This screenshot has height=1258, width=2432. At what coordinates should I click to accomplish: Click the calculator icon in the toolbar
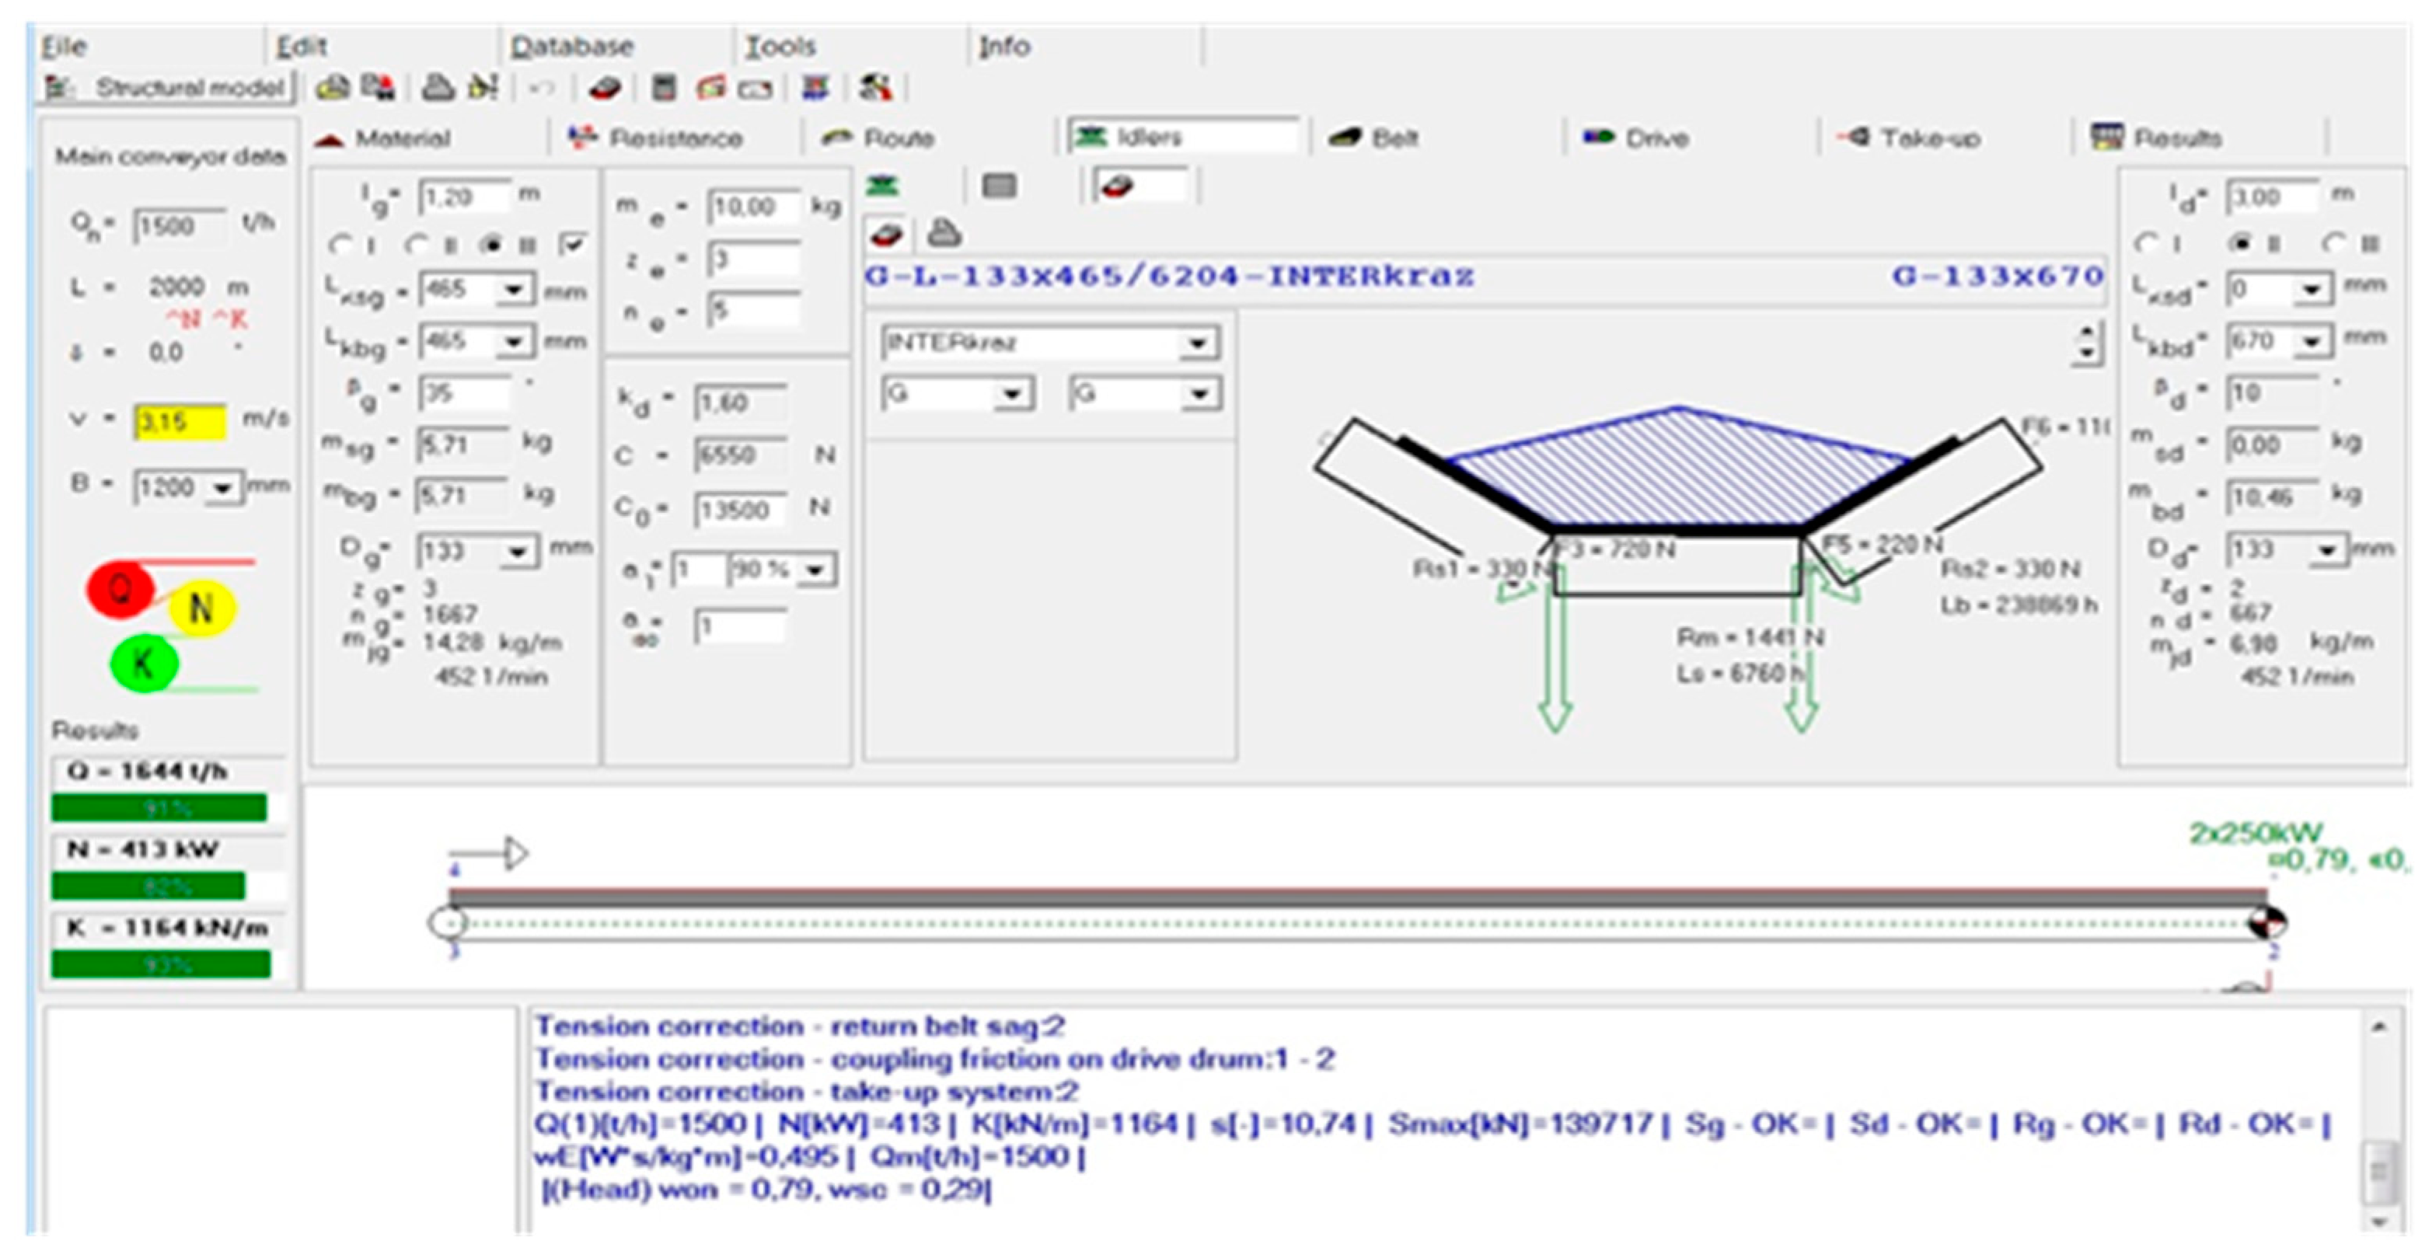click(665, 88)
